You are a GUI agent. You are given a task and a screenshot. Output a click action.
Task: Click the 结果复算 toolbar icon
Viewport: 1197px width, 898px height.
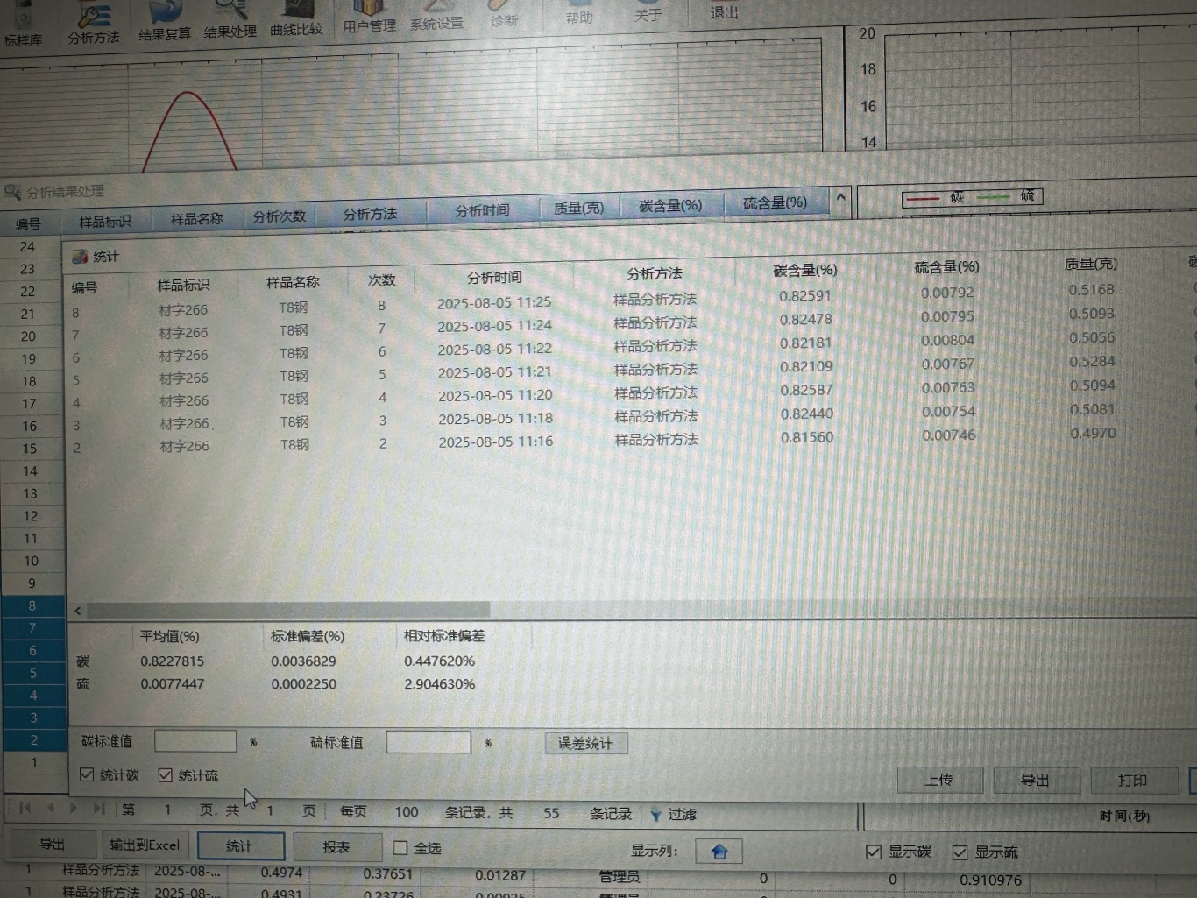tap(164, 21)
